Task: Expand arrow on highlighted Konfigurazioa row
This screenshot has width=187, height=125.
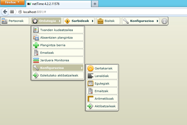Action: tap(82, 68)
